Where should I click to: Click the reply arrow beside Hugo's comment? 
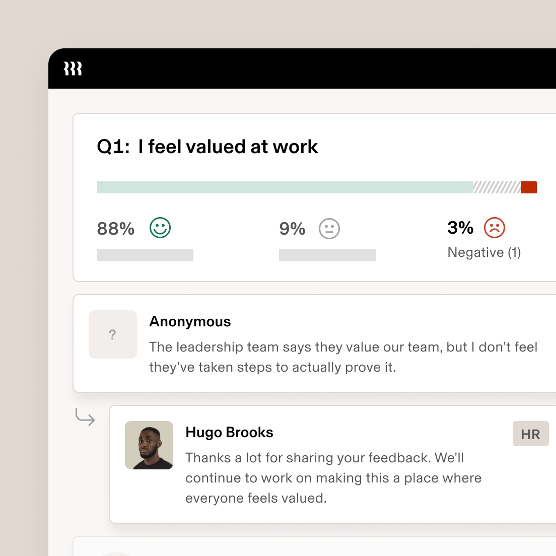tap(85, 418)
